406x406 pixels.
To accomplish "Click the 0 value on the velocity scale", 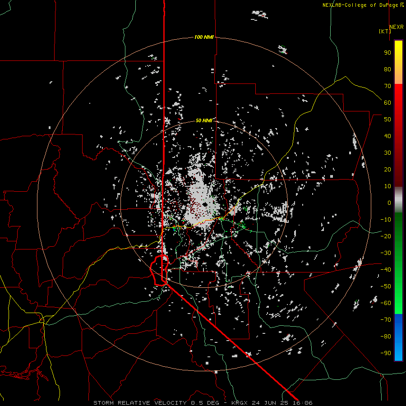I will 389,203.
